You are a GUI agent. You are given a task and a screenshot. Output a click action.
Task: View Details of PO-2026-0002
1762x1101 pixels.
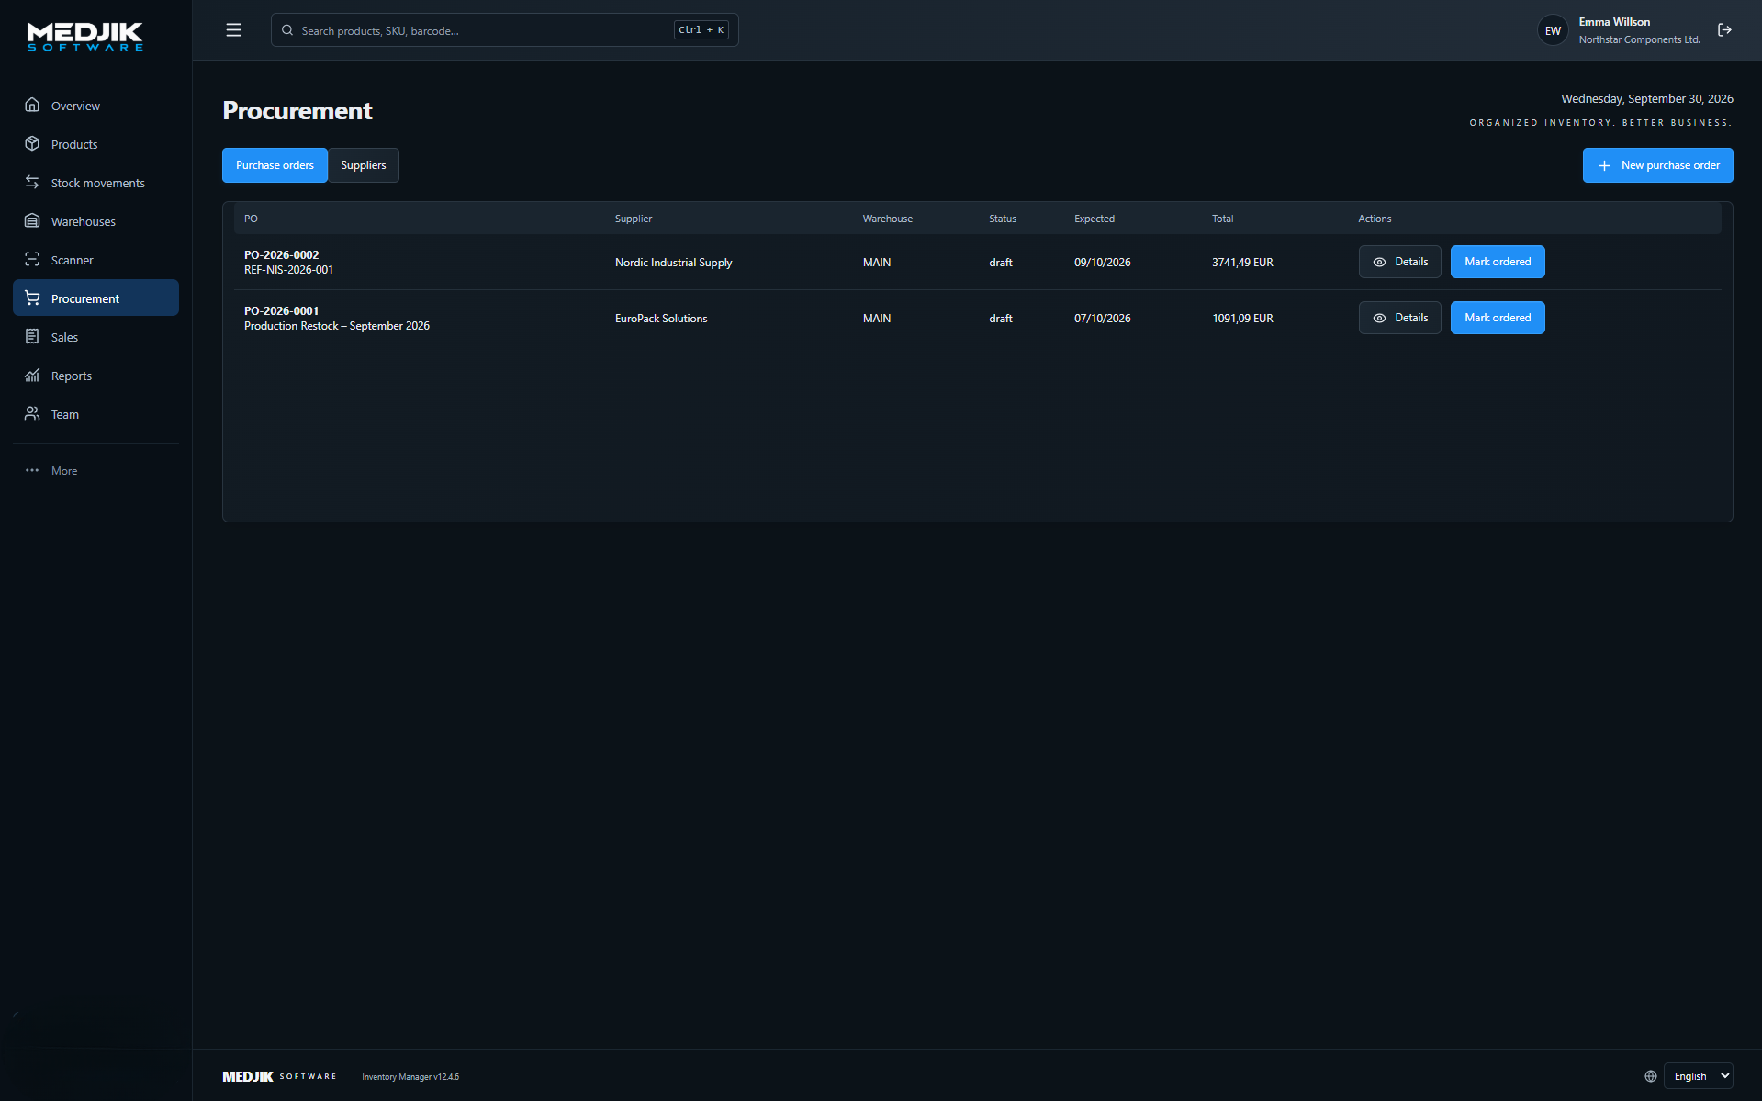click(1399, 262)
